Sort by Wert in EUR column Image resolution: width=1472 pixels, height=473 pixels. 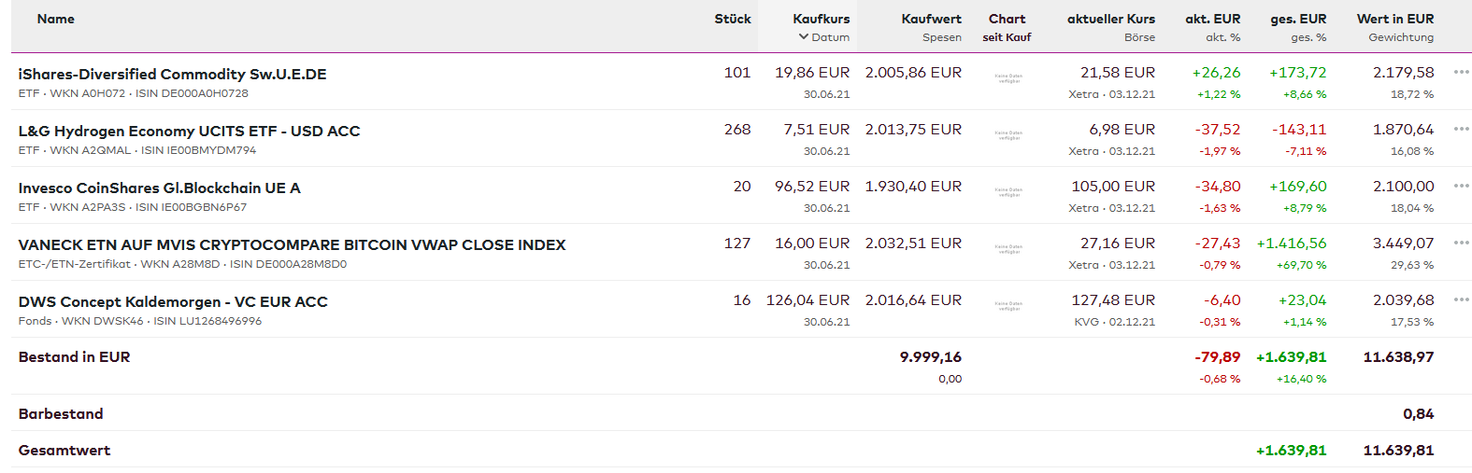[x=1394, y=19]
